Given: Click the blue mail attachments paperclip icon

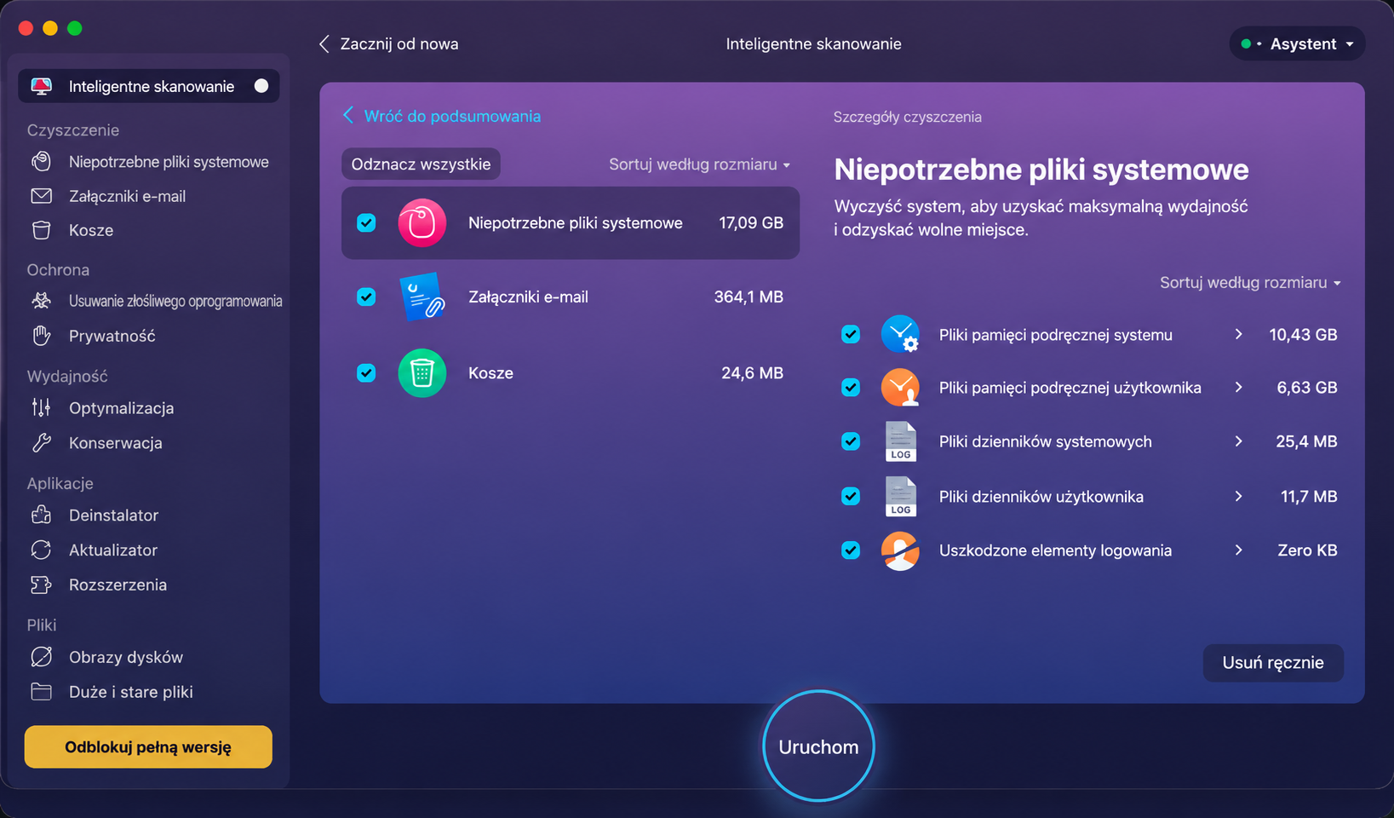Looking at the screenshot, I should click(x=422, y=297).
